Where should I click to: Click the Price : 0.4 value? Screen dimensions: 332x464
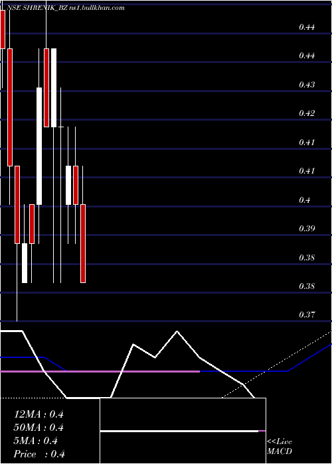tap(39, 454)
